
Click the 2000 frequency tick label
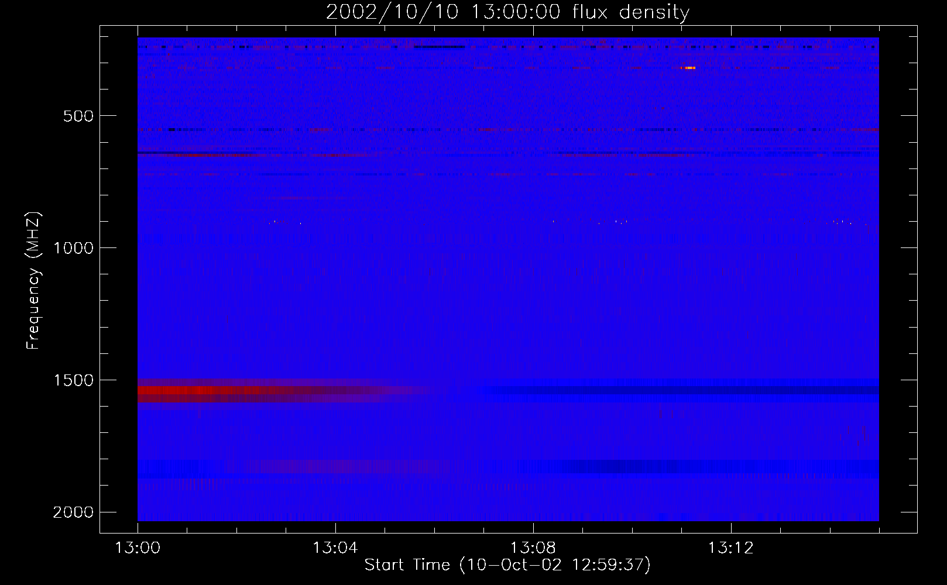pos(73,512)
